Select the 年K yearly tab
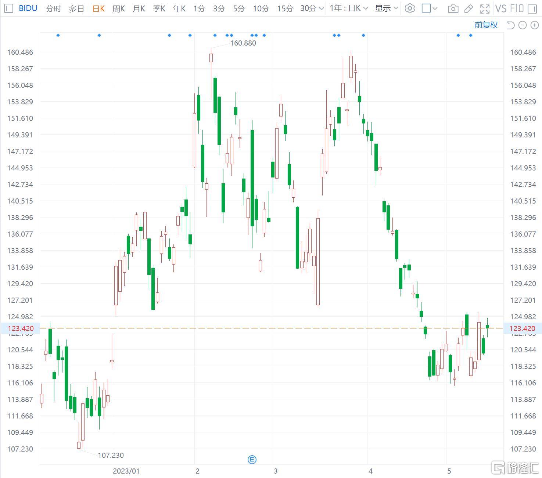 pyautogui.click(x=179, y=8)
